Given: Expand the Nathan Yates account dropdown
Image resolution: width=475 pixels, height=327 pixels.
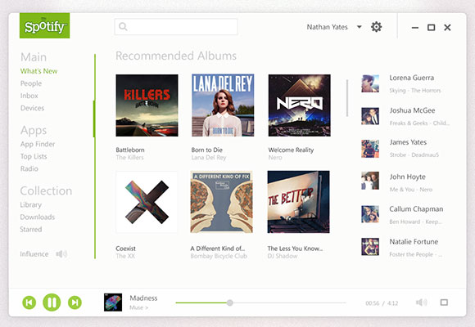Looking at the screenshot, I should click(x=360, y=27).
